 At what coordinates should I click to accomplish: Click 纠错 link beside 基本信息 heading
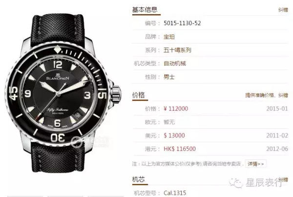tap(283, 10)
